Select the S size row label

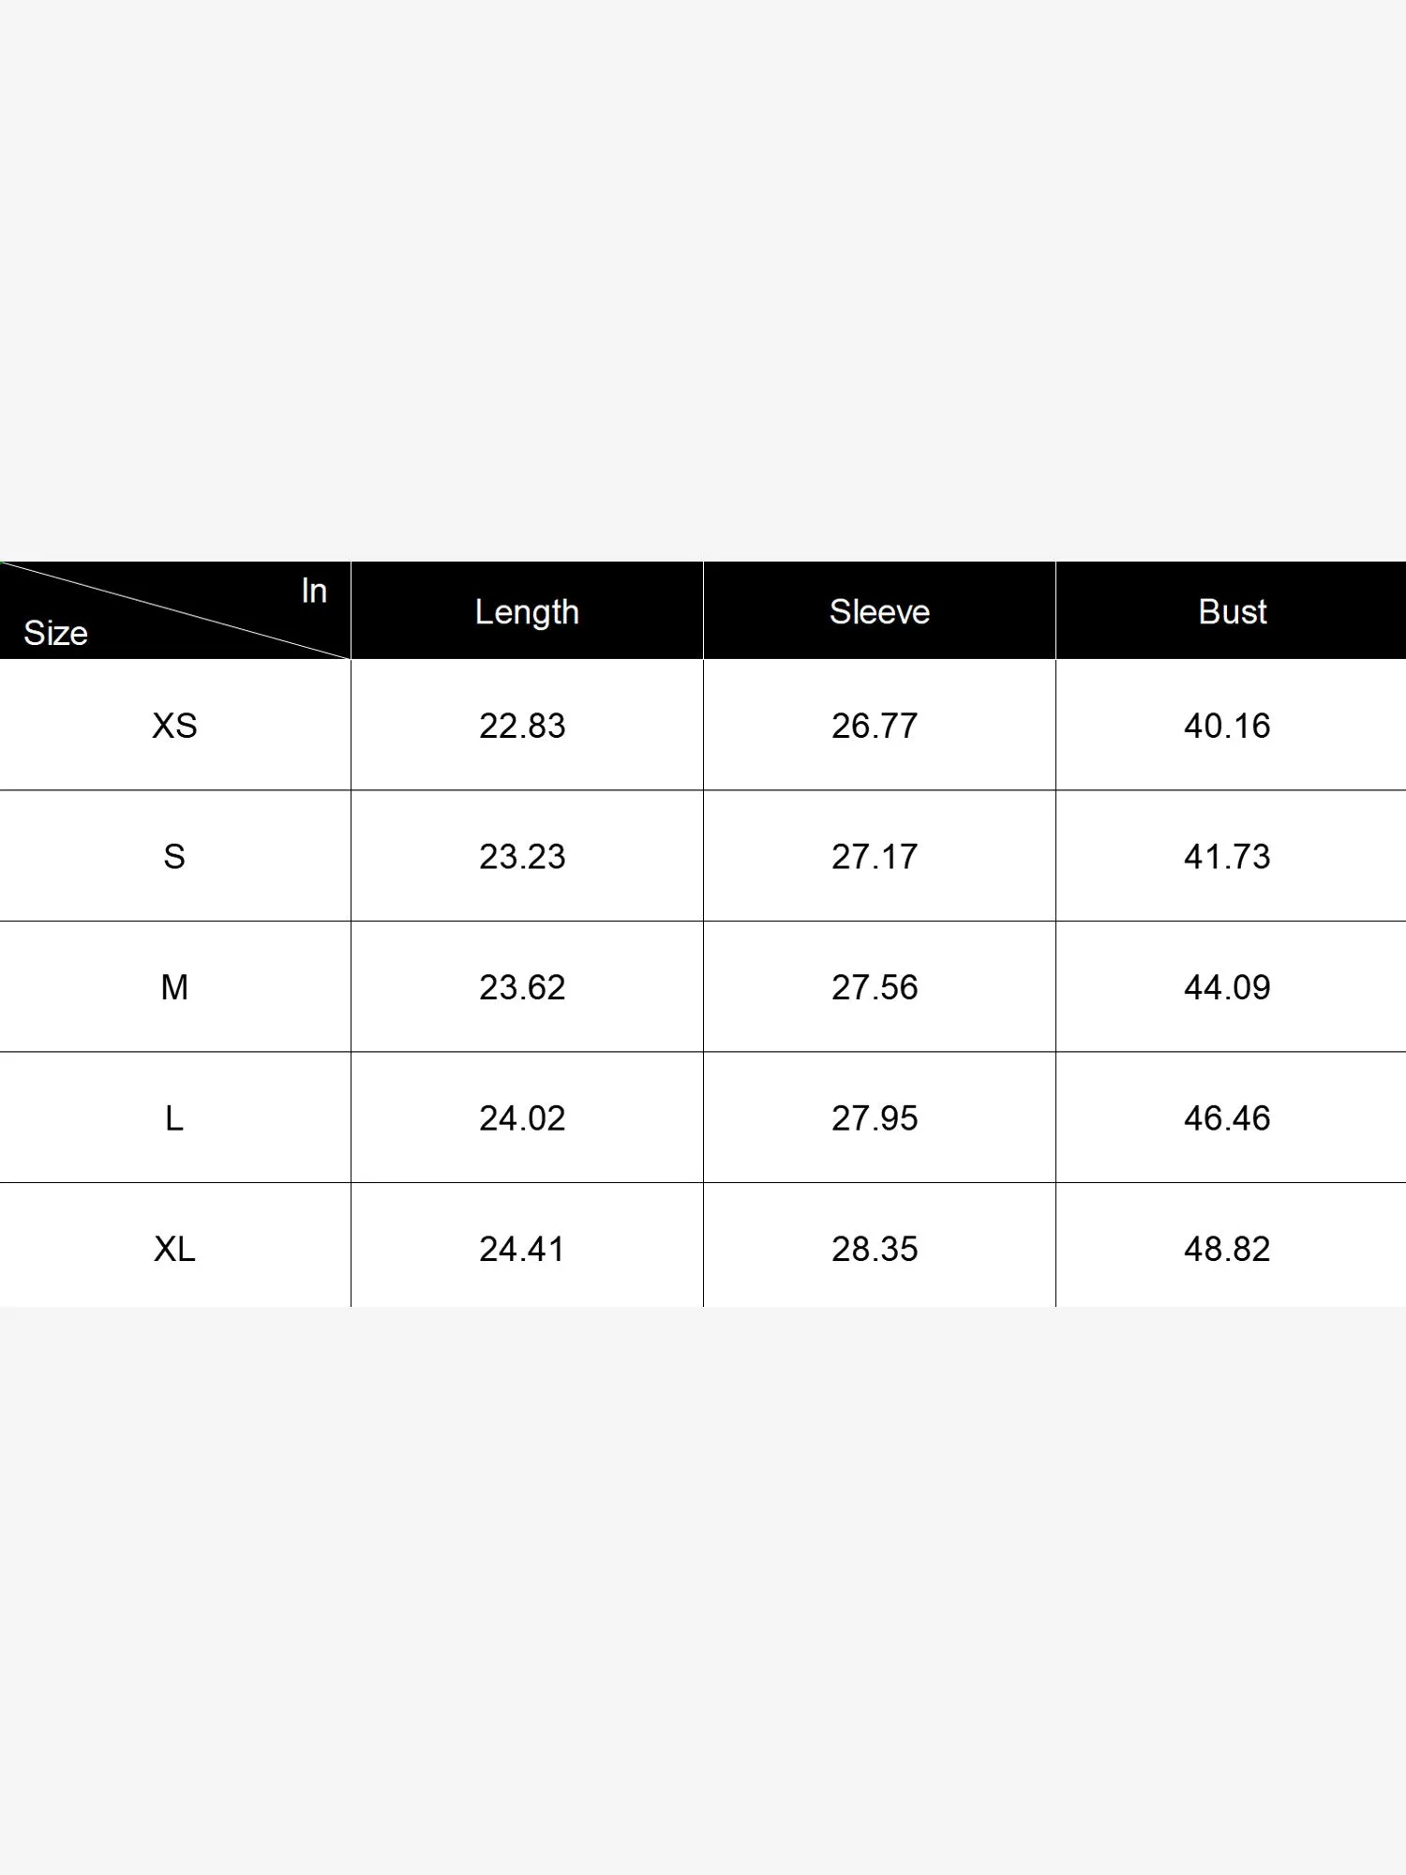174,857
